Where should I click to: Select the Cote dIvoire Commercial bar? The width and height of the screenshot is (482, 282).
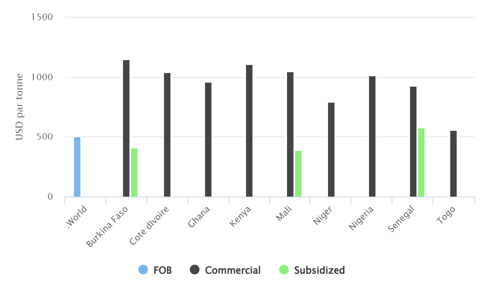click(167, 135)
